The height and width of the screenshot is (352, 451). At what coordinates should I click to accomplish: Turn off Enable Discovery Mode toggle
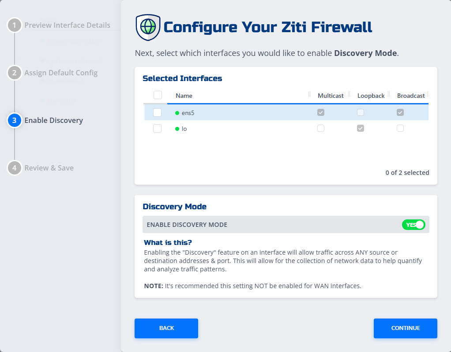(x=413, y=225)
